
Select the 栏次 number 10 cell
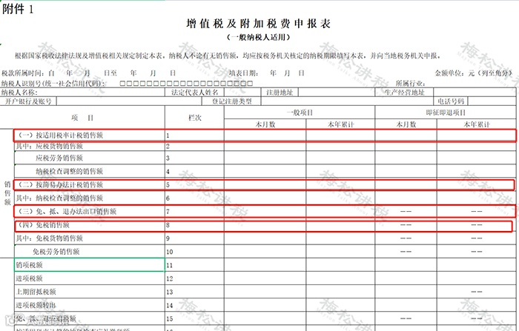(x=194, y=252)
